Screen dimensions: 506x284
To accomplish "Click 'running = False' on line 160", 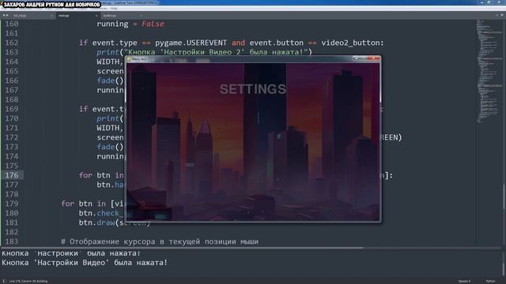I will pyautogui.click(x=130, y=24).
